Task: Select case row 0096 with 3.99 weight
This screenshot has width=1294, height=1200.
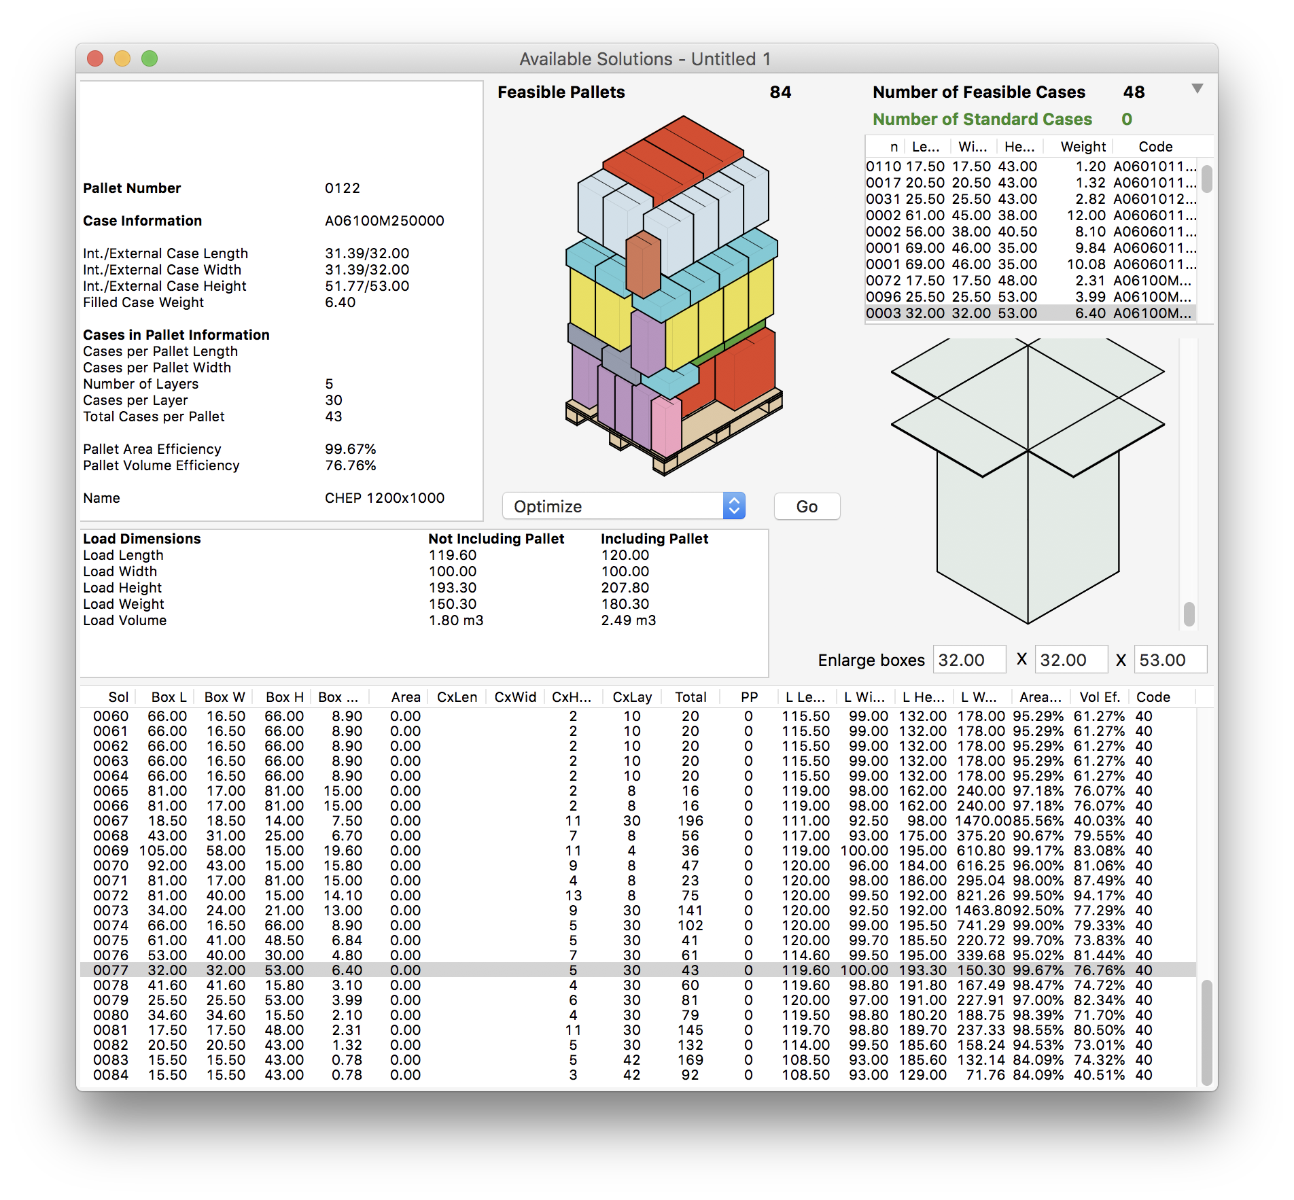Action: click(1030, 297)
